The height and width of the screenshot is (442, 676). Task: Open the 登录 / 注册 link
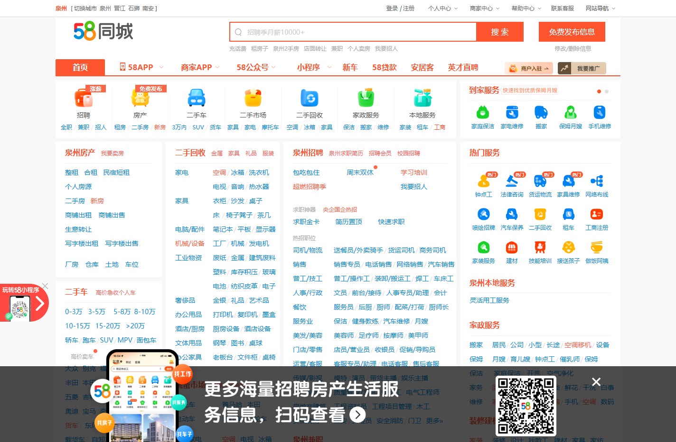tap(400, 8)
